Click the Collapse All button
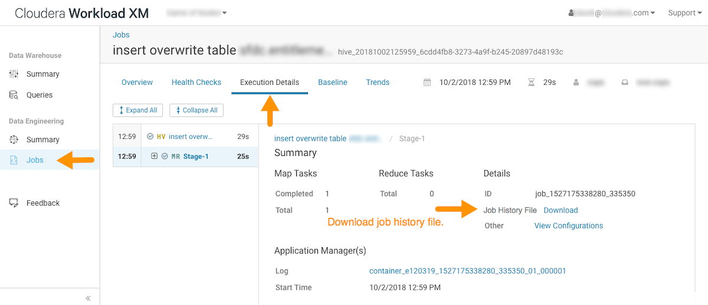The width and height of the screenshot is (708, 305). tap(196, 110)
